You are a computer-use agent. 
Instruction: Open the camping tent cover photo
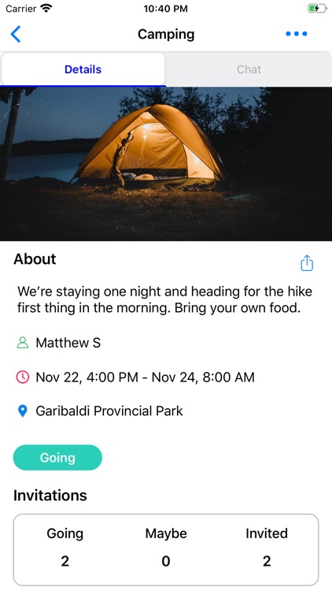pos(166,164)
